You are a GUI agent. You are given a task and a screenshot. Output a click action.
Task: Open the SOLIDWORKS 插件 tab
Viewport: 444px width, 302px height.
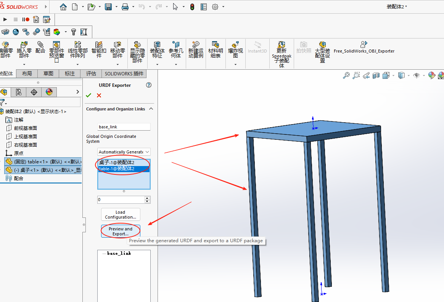124,74
